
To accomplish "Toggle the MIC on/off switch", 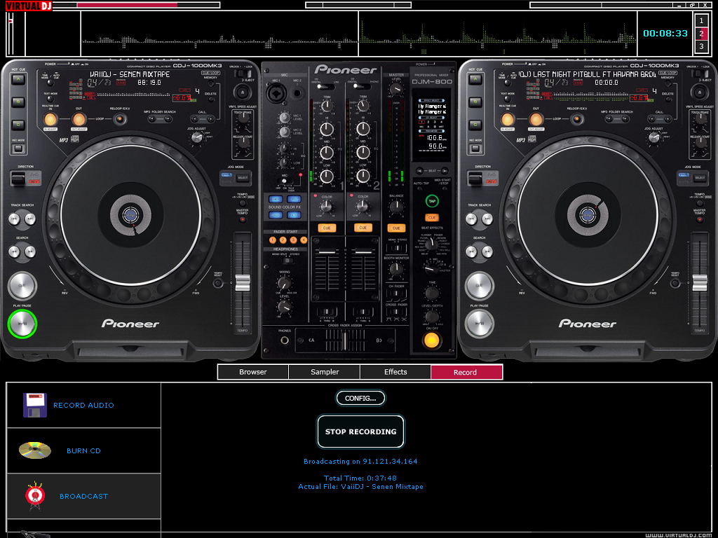I will 283,181.
